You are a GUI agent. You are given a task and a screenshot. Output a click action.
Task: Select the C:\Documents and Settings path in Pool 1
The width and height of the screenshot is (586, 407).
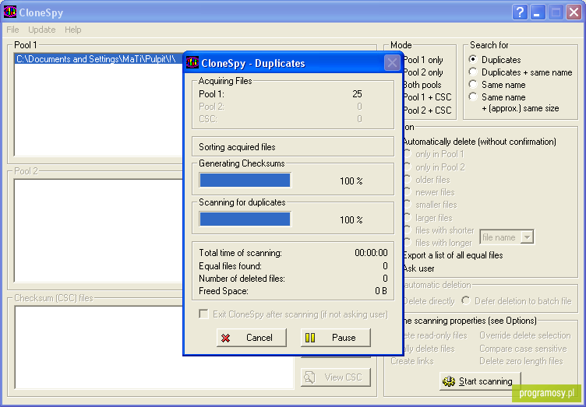[x=99, y=59]
